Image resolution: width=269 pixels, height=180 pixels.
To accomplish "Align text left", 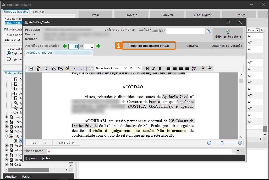I will [168, 69].
